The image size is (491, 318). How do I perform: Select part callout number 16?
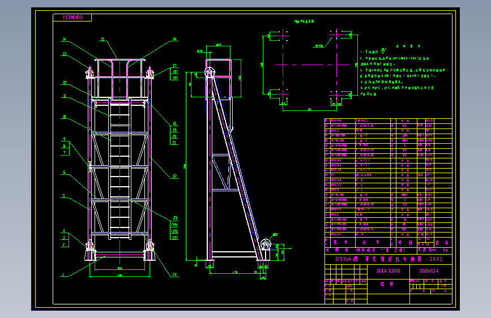pyautogui.click(x=174, y=39)
